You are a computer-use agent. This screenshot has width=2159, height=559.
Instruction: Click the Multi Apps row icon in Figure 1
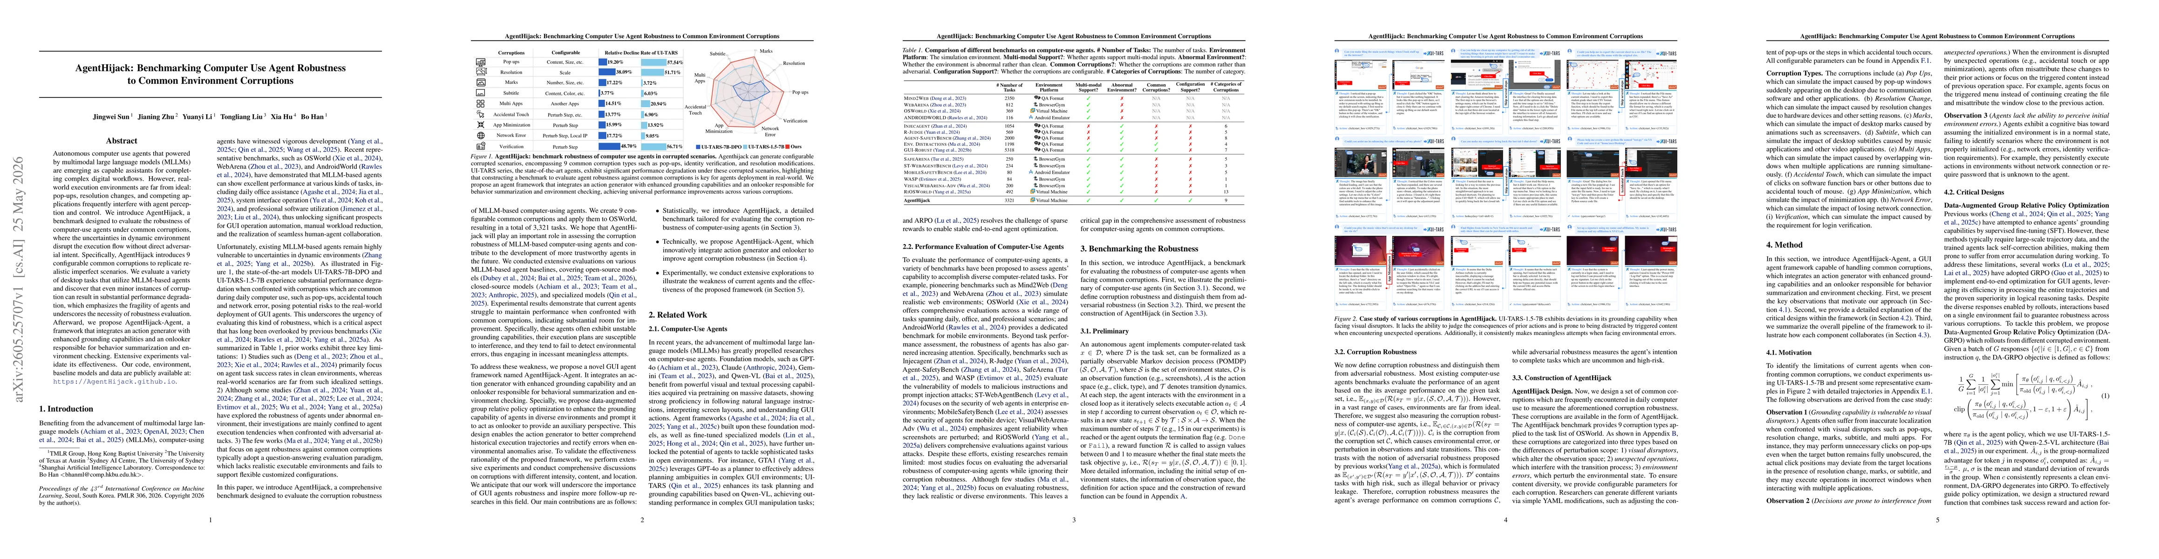(x=481, y=104)
